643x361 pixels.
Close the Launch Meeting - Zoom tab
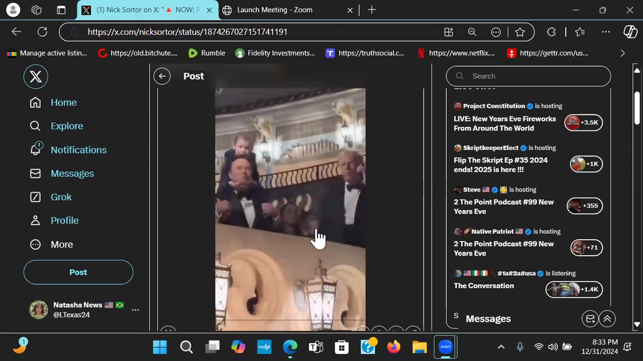click(351, 10)
